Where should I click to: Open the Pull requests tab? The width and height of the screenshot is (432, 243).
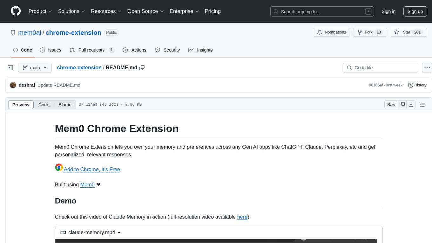[x=92, y=50]
